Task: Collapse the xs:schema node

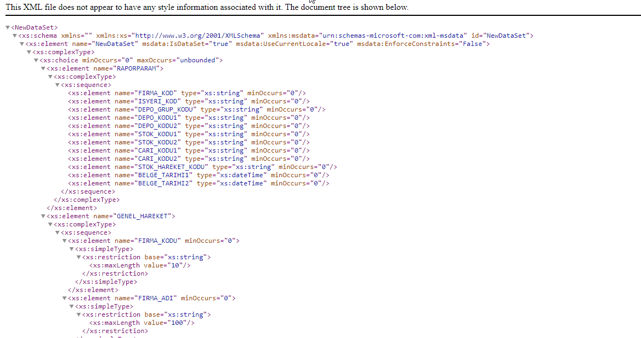Action: pos(14,36)
